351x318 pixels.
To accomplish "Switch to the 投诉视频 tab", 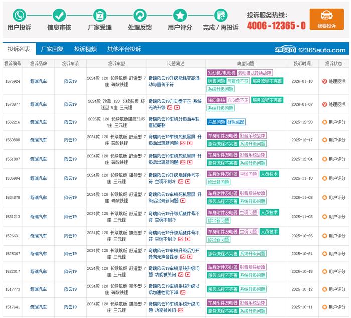I will (85, 49).
